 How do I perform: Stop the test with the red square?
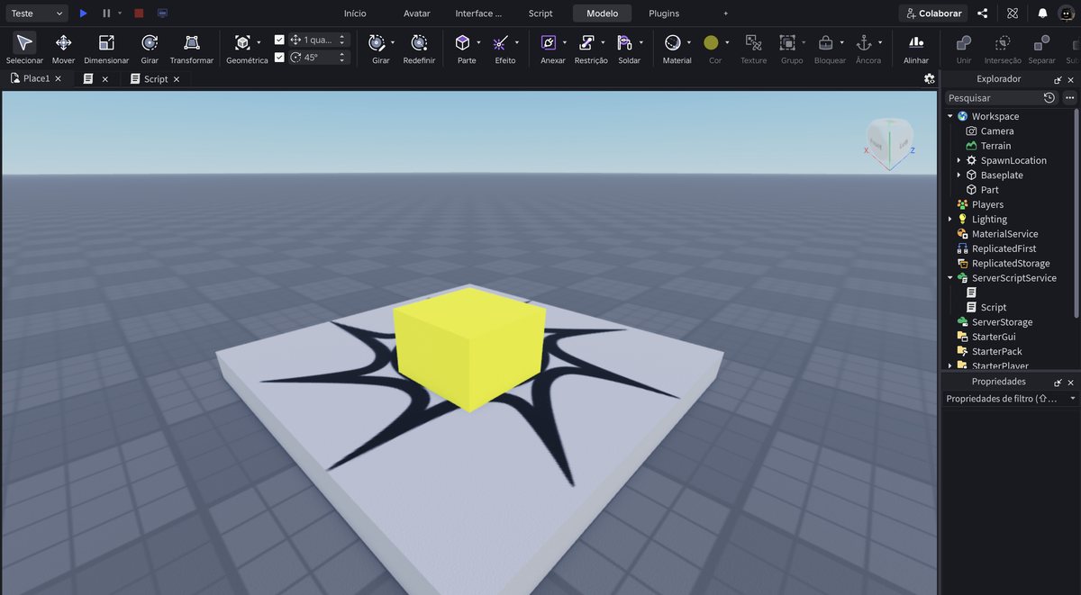click(x=139, y=14)
